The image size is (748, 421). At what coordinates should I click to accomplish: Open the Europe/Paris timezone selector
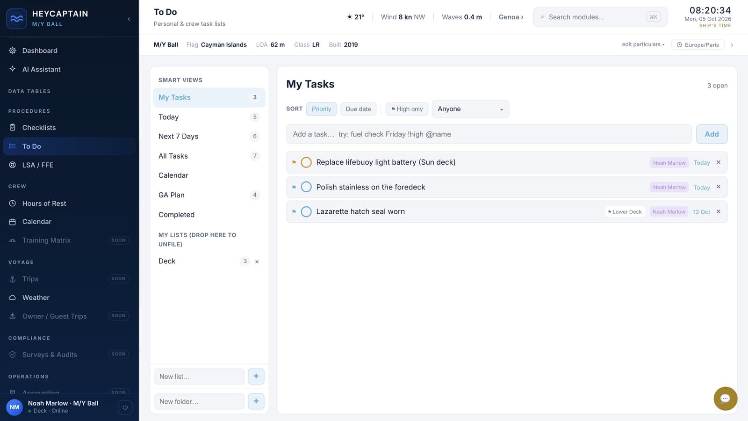698,45
